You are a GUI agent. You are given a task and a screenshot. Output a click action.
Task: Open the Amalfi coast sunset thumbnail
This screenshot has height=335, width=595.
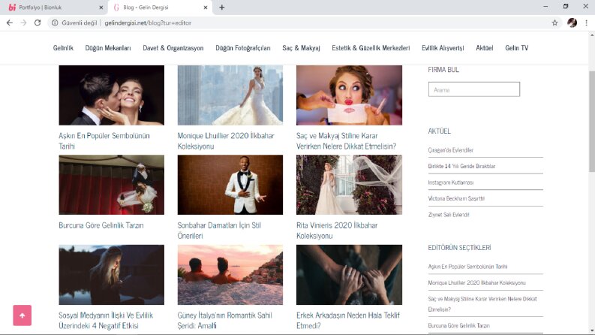230,275
